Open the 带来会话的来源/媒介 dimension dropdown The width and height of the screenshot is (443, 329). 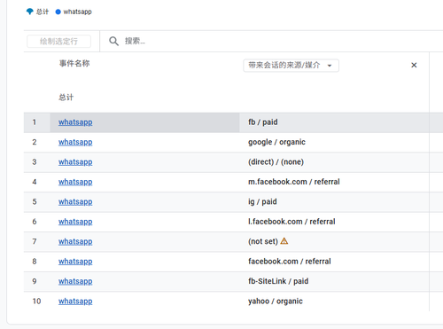pyautogui.click(x=291, y=66)
